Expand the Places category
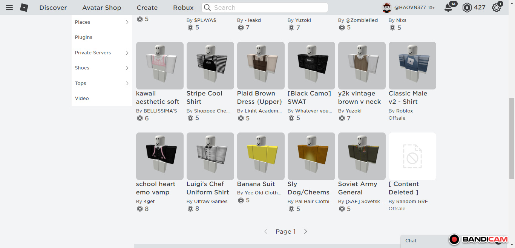Screen dimensions: 515x248 coord(127,22)
